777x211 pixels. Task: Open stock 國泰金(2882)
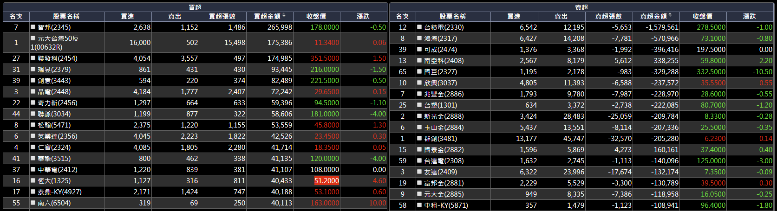(x=444, y=149)
